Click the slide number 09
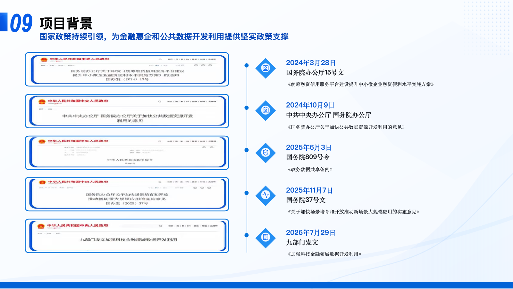 [x=21, y=23]
